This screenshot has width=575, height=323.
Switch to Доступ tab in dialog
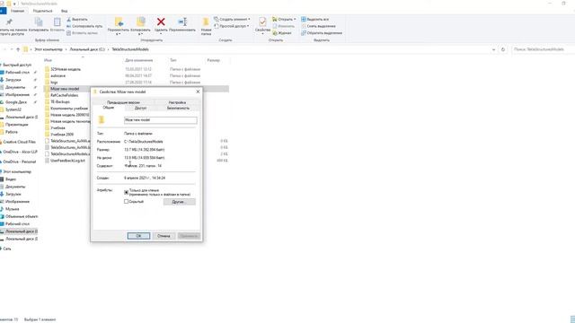140,108
